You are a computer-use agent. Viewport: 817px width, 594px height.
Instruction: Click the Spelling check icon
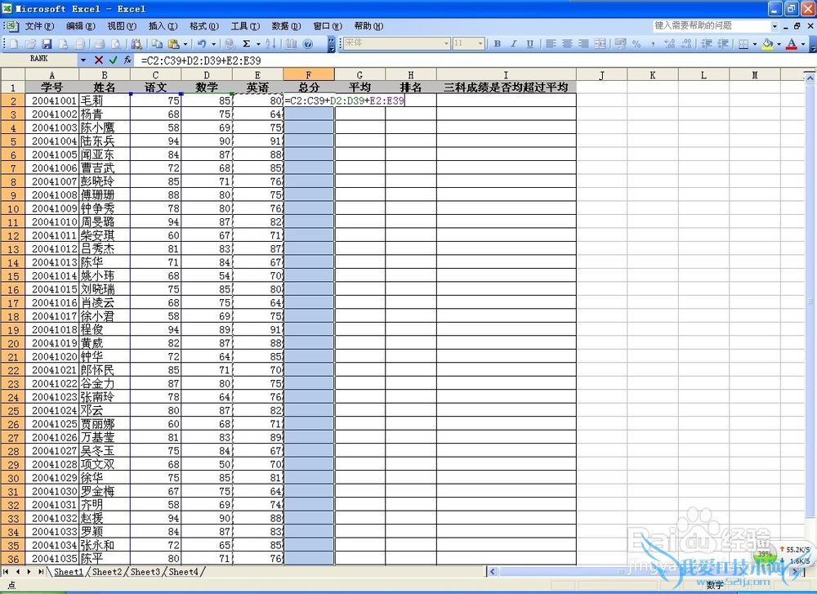point(136,44)
